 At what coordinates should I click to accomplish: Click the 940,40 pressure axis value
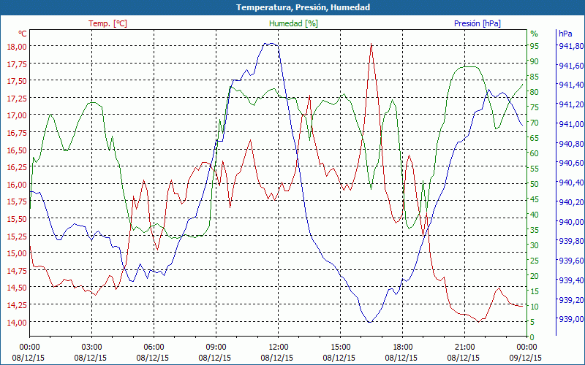pos(570,182)
